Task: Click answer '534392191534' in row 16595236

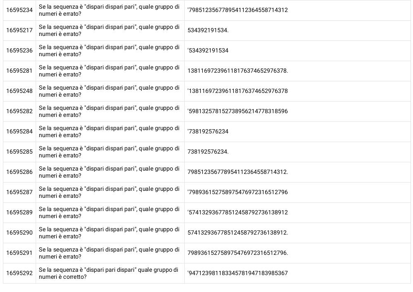Action: 208,50
